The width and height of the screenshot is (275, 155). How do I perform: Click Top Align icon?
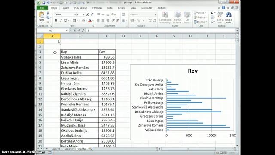tap(98, 15)
